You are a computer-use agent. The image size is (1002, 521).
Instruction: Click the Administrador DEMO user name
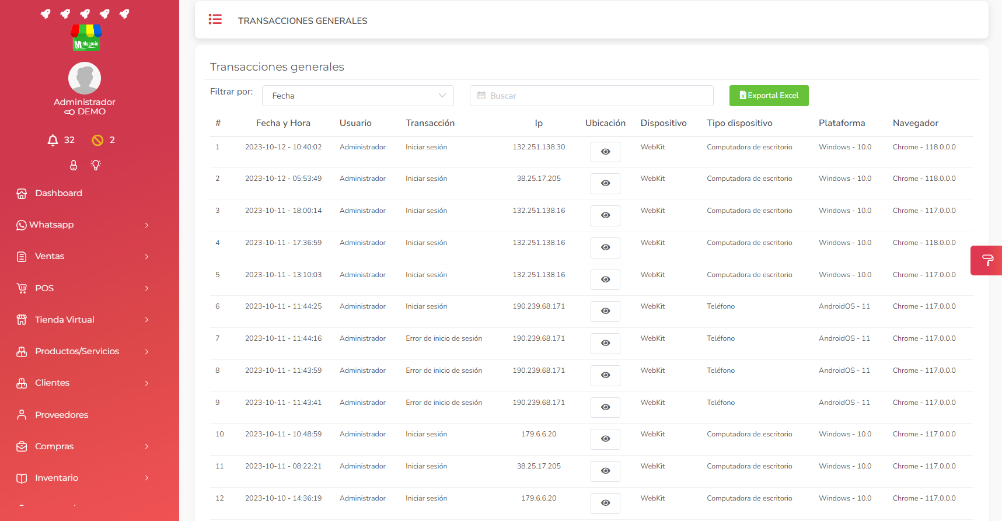[x=85, y=107]
